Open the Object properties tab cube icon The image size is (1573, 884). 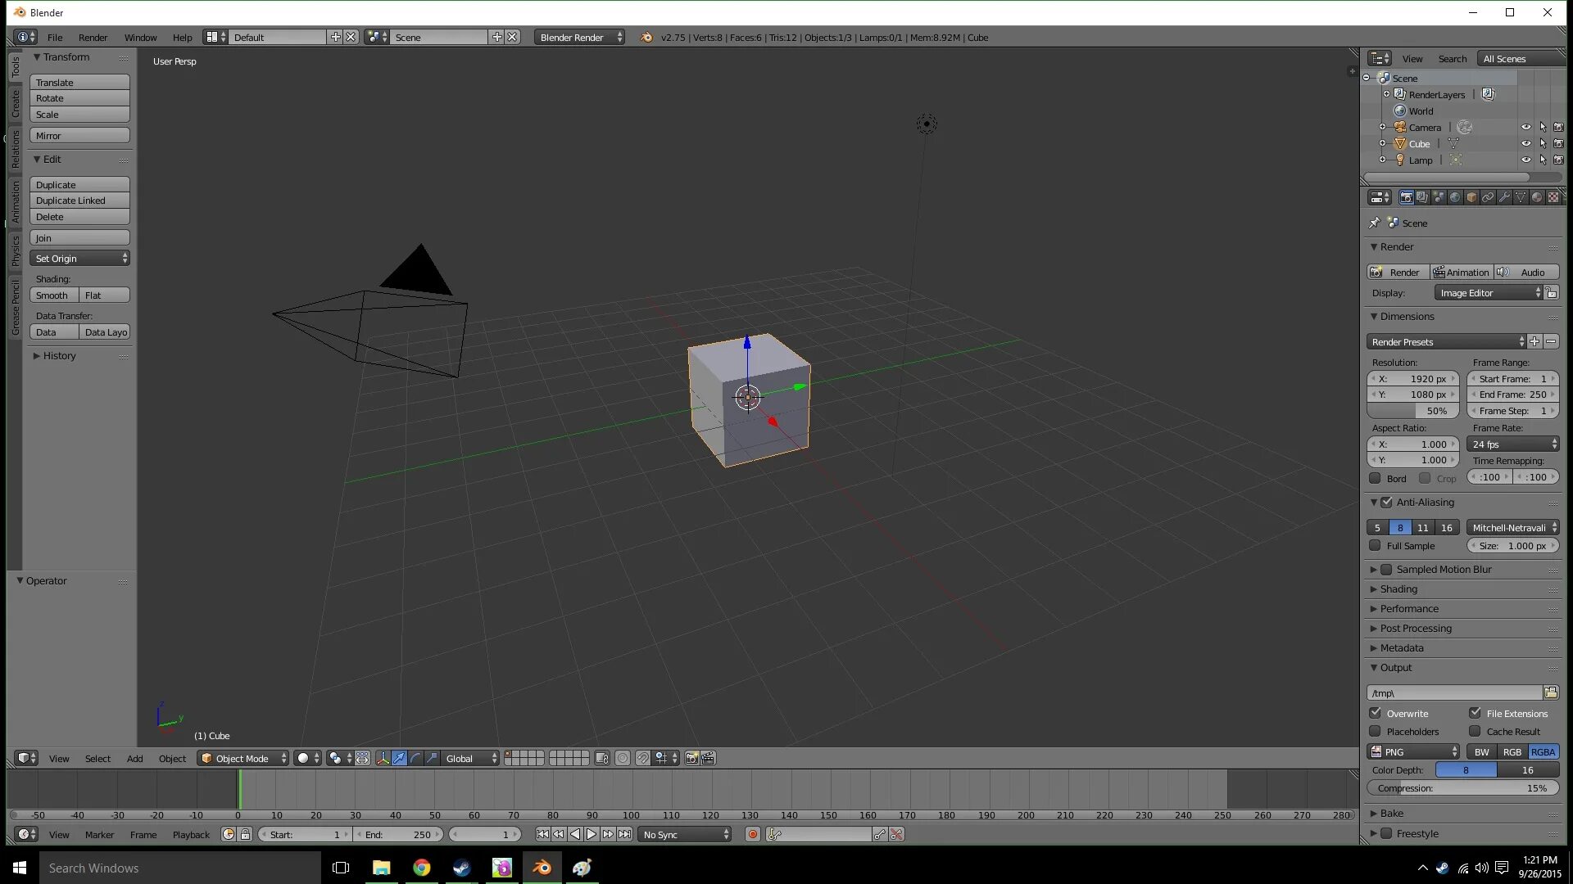pos(1471,197)
